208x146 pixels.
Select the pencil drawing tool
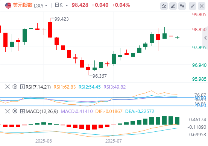point(173,6)
